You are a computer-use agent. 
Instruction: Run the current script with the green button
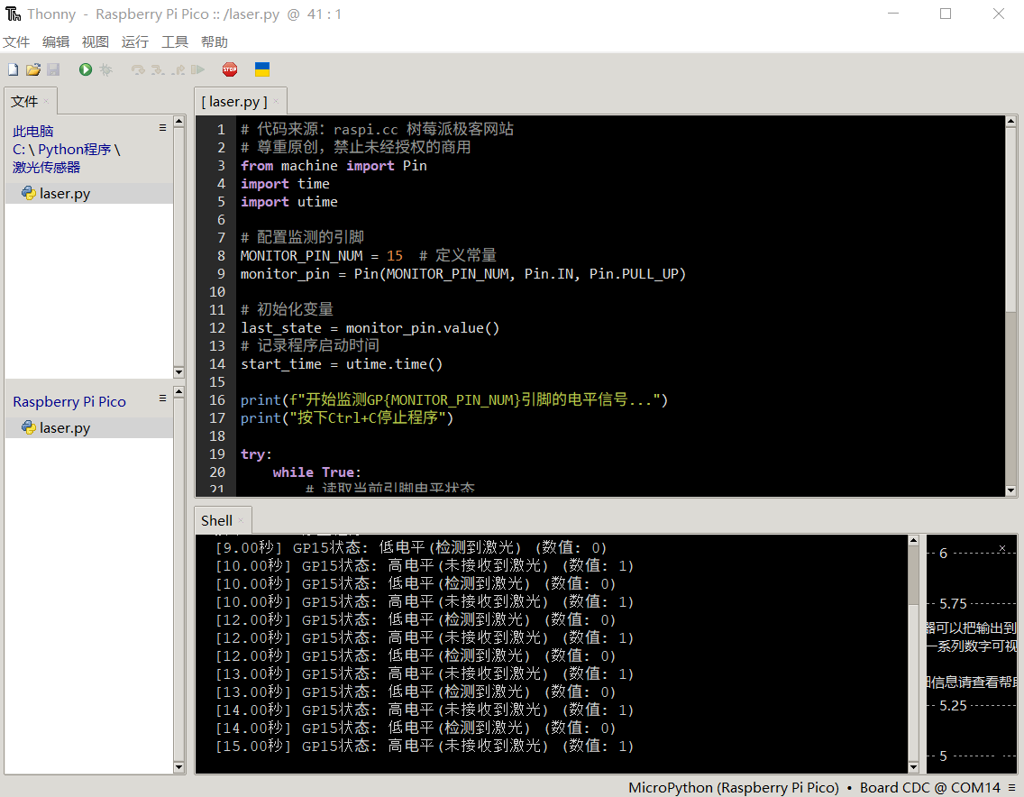[x=86, y=69]
